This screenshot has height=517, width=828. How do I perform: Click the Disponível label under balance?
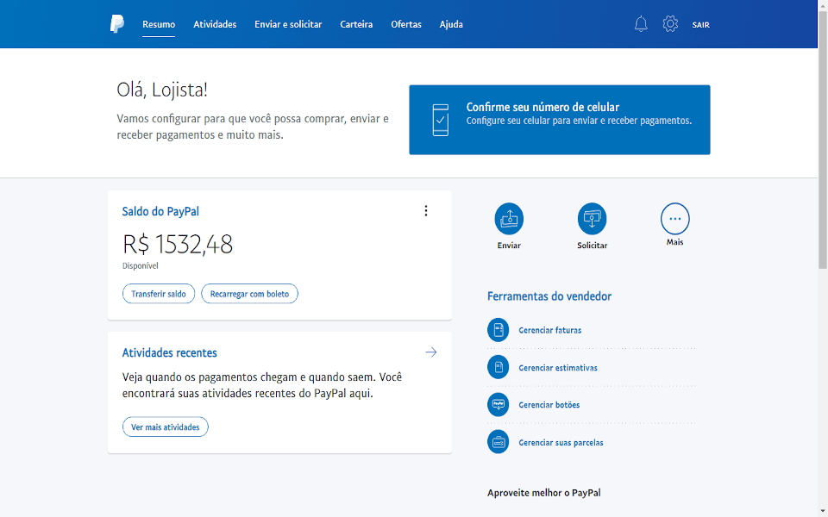[141, 266]
